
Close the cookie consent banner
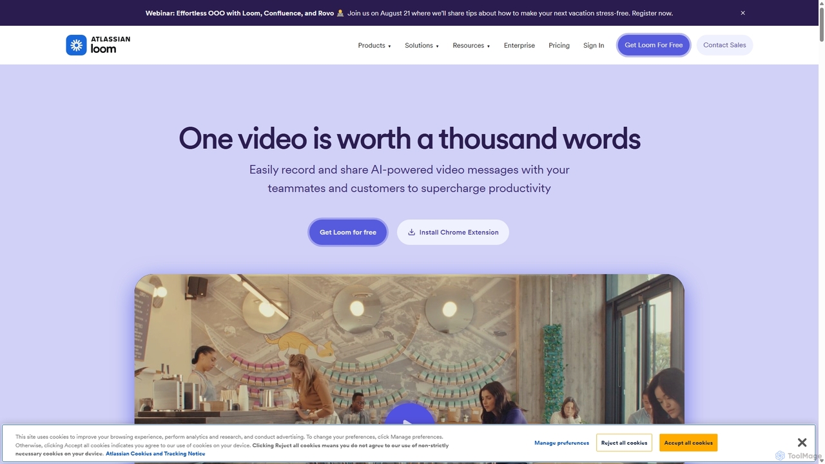pyautogui.click(x=802, y=443)
